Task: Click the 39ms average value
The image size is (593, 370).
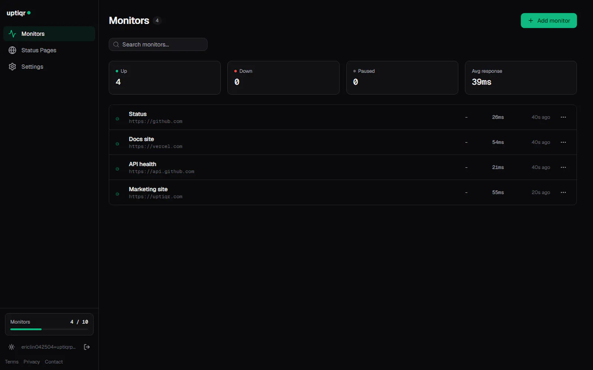Action: point(481,82)
